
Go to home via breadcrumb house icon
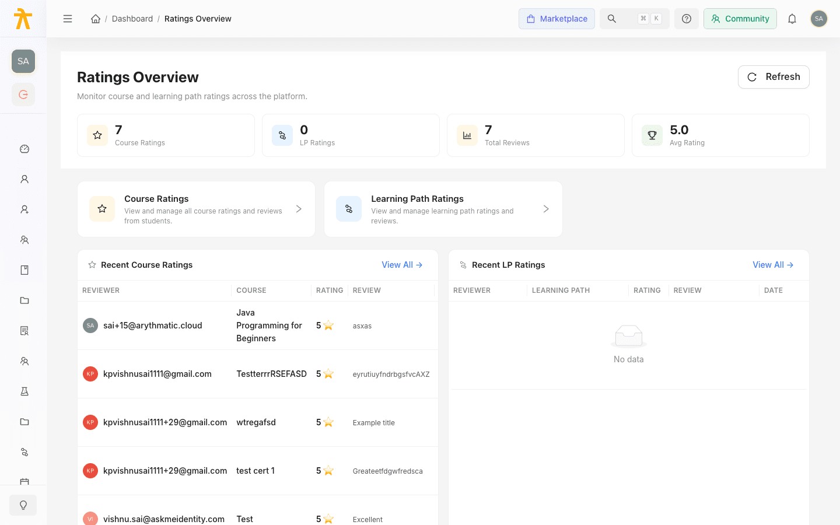tap(96, 19)
